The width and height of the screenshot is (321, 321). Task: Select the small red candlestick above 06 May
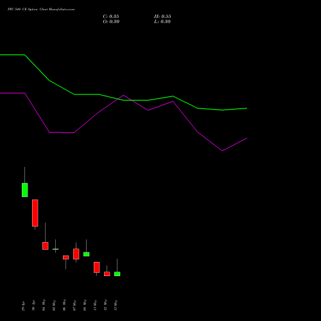tap(66, 257)
